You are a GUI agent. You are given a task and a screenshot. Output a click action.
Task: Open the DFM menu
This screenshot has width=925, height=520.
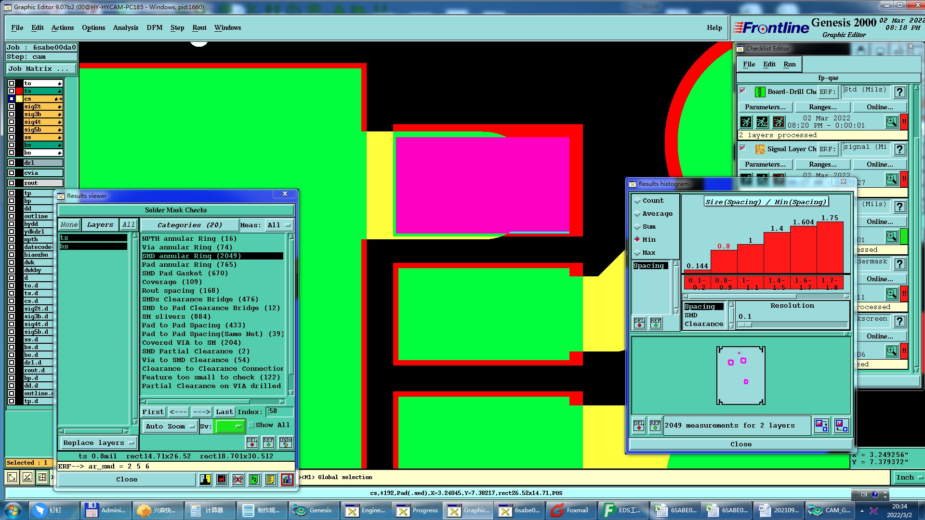pos(155,28)
